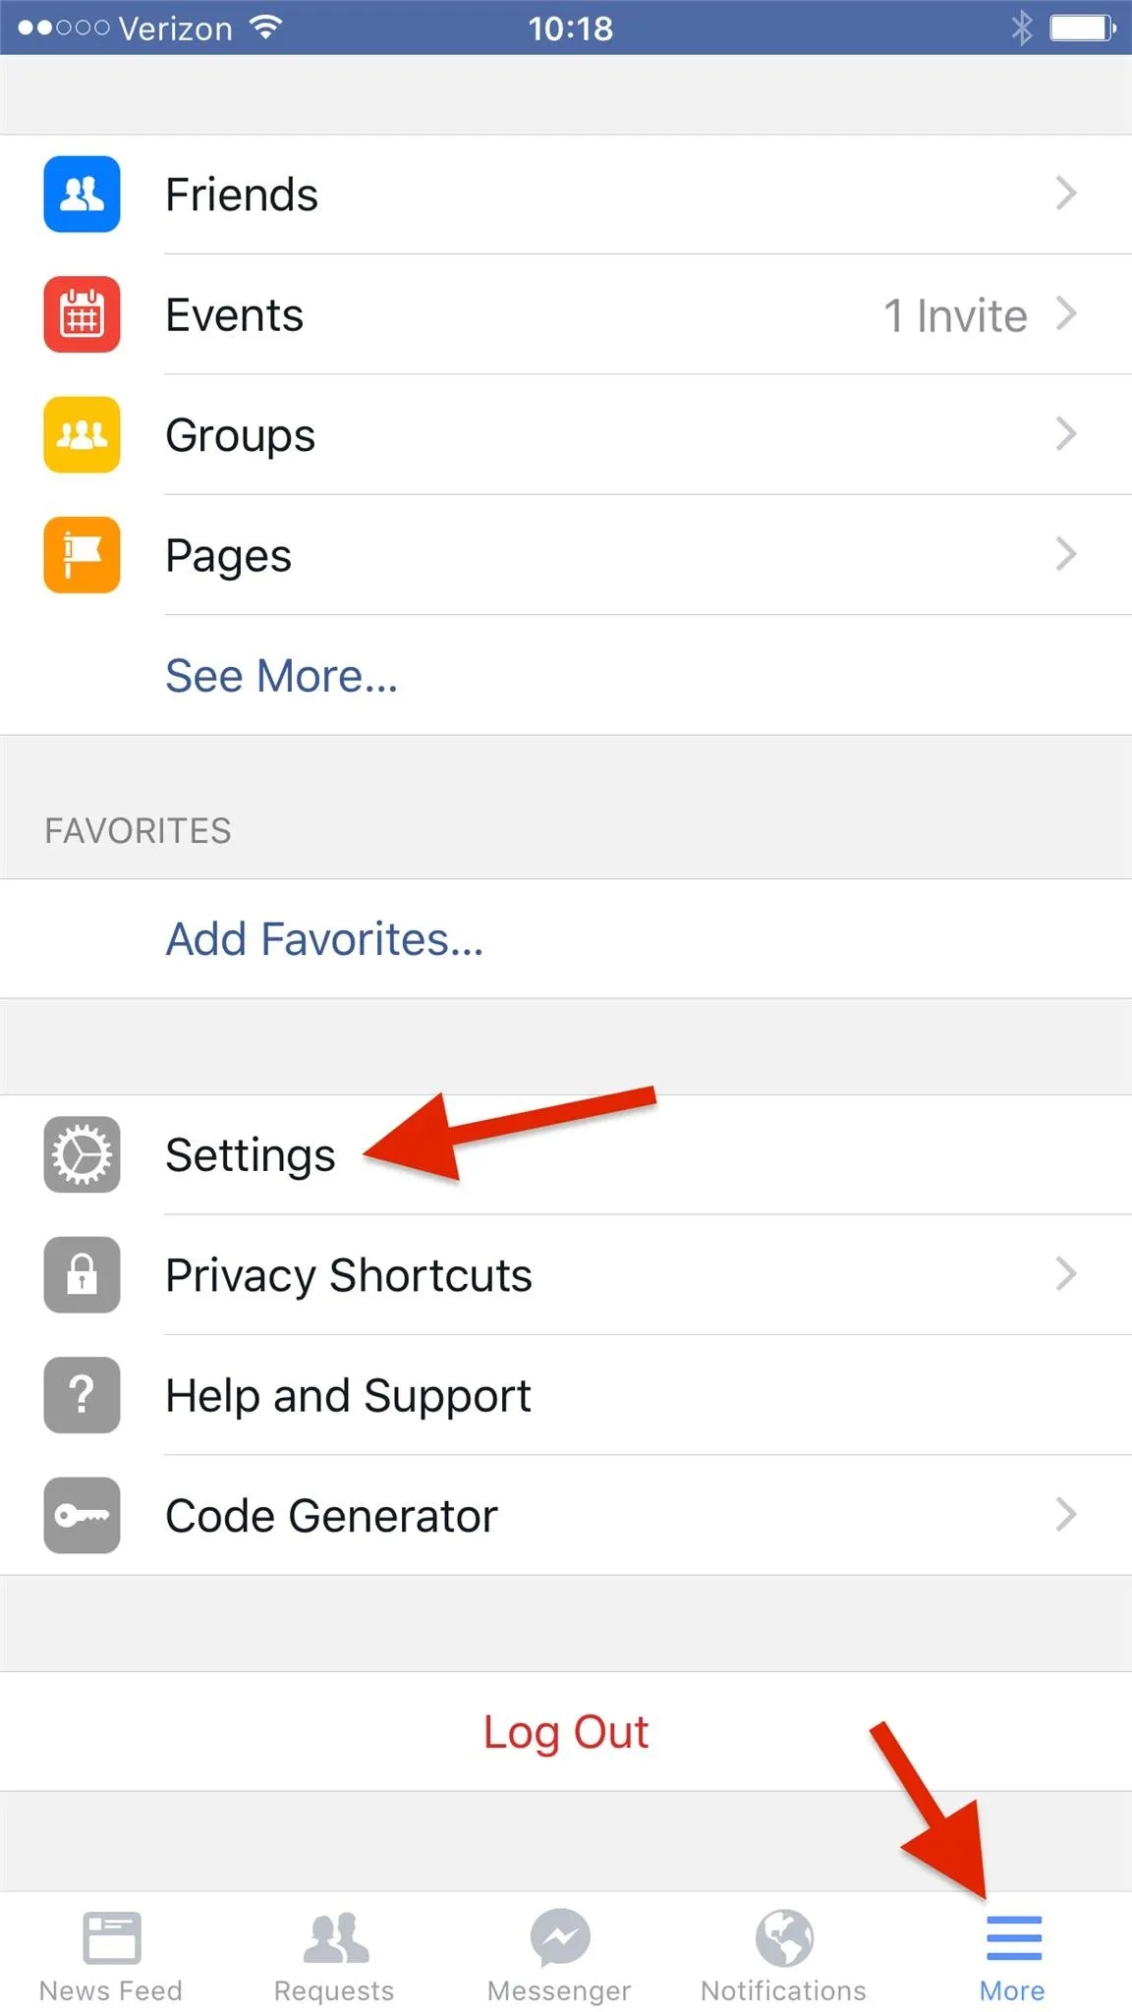Expand Friends row chevron
The height and width of the screenshot is (2012, 1132).
(x=1066, y=194)
